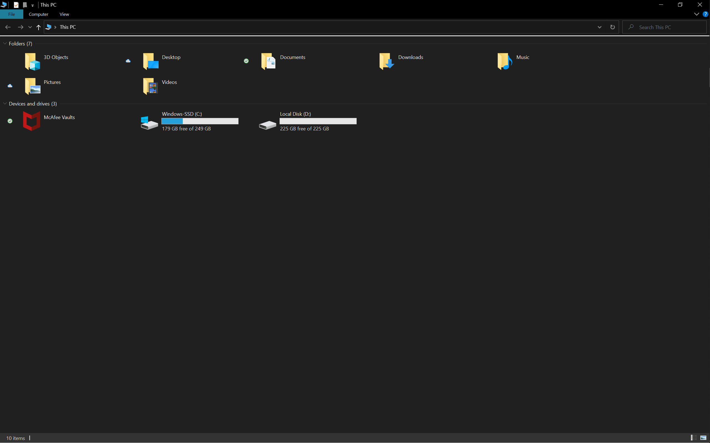Collapse the Folders group

(x=5, y=43)
